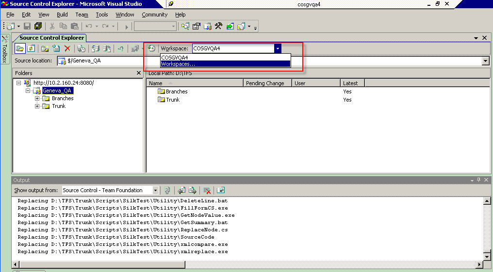Screen dimensions: 493x272
Task: Click the Go to Next Message icon in Output
Action: click(193, 190)
